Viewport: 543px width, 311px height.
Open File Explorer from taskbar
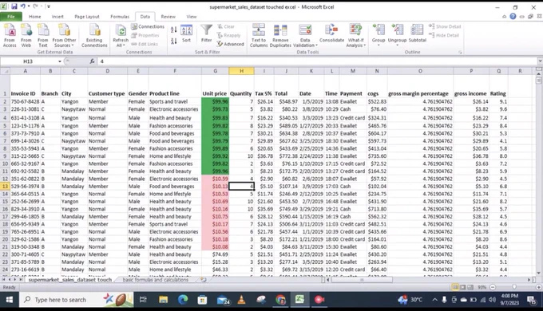163,300
